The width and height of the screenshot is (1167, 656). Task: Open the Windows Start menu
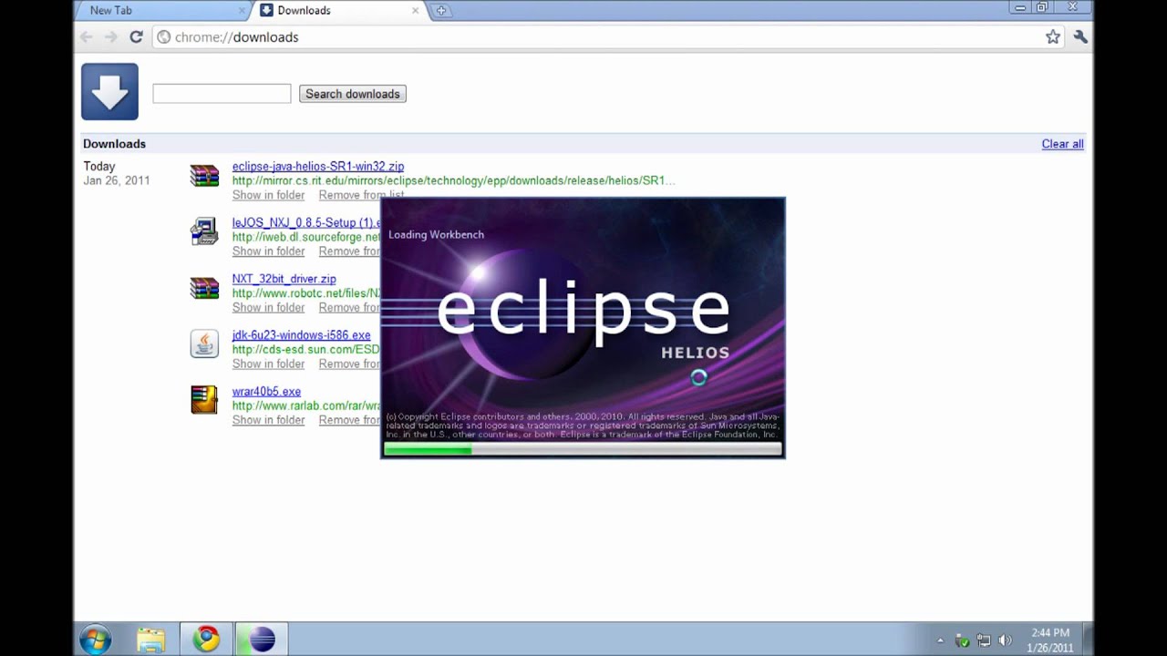pyautogui.click(x=95, y=640)
